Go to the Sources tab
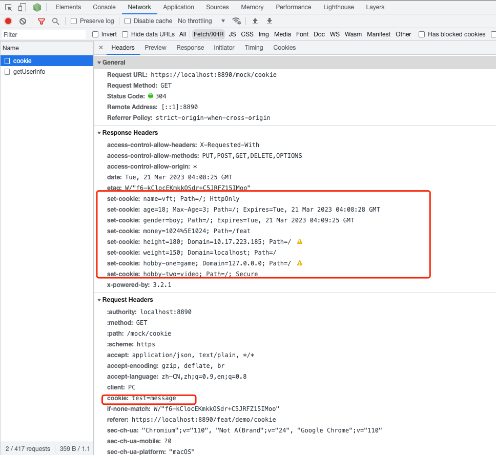The image size is (496, 455). pyautogui.click(x=217, y=7)
